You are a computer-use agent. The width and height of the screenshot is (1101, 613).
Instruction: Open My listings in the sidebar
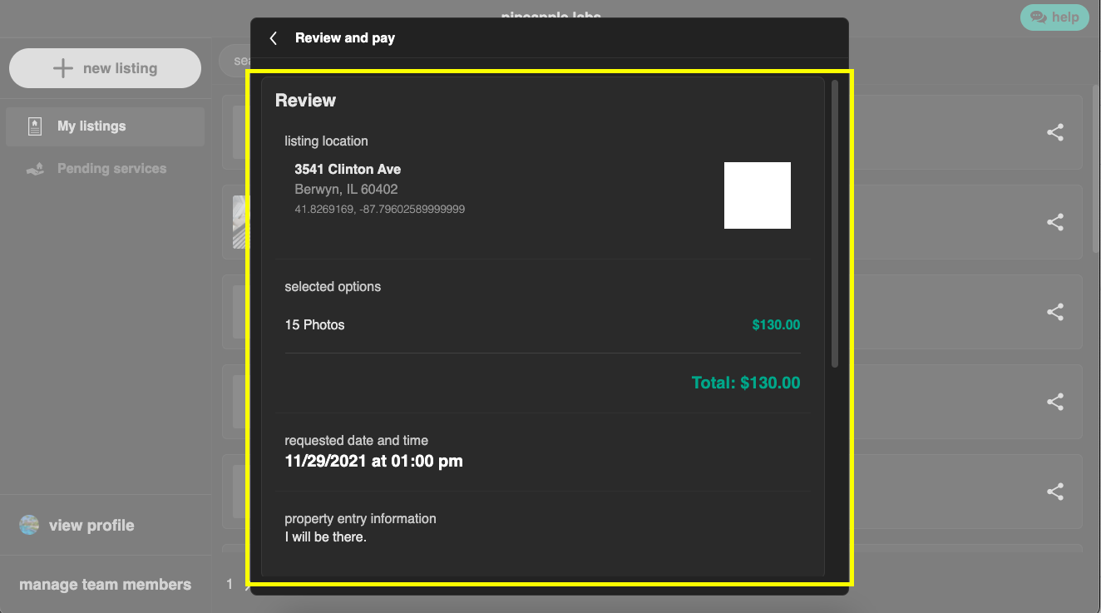tap(91, 126)
